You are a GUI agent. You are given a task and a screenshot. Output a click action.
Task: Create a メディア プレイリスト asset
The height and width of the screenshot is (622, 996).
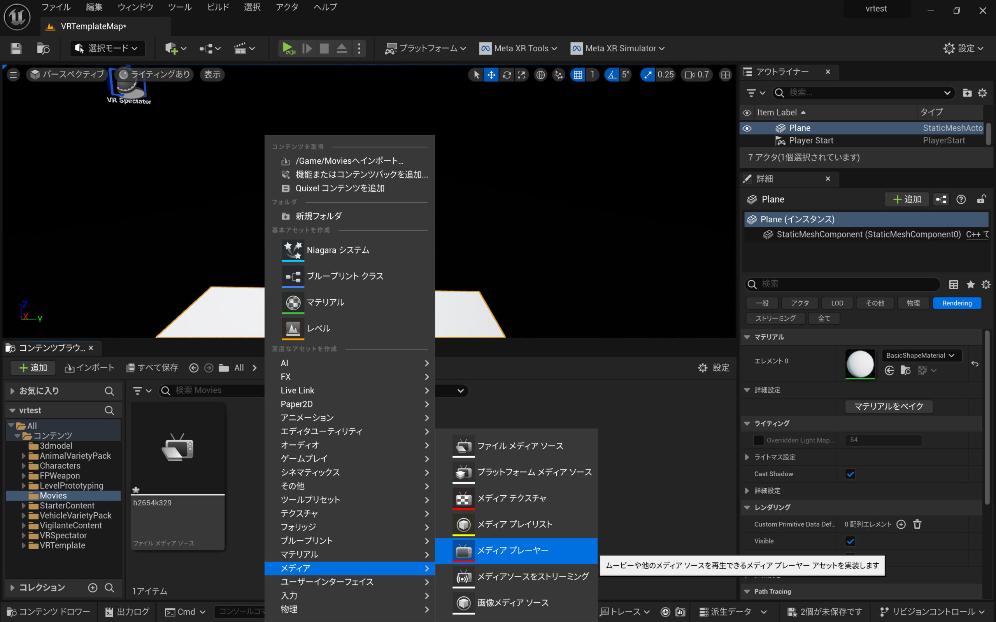(x=514, y=524)
